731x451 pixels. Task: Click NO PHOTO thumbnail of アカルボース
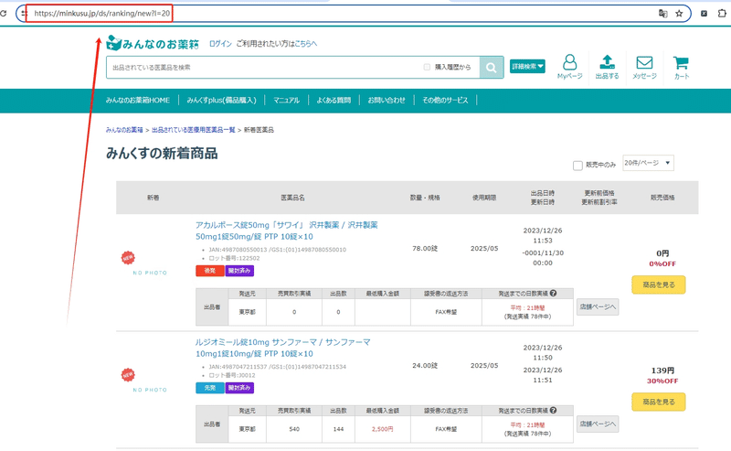point(150,273)
